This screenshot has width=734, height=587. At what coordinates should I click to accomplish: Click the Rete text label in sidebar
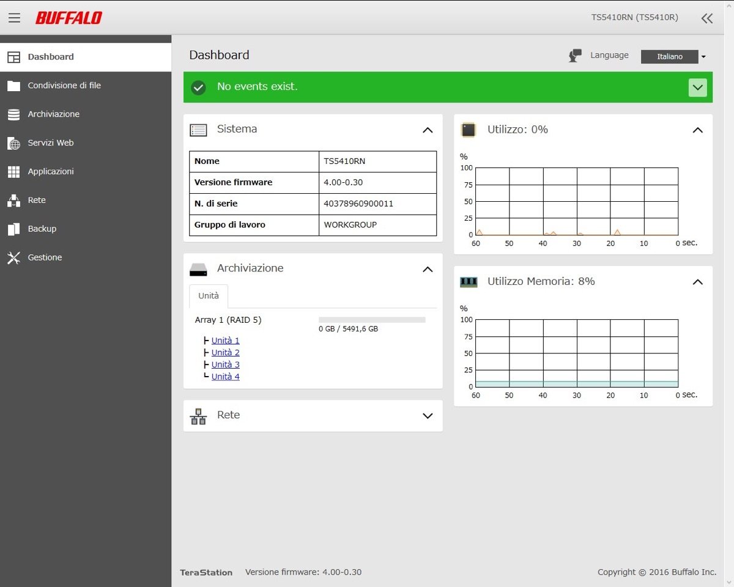tap(37, 201)
